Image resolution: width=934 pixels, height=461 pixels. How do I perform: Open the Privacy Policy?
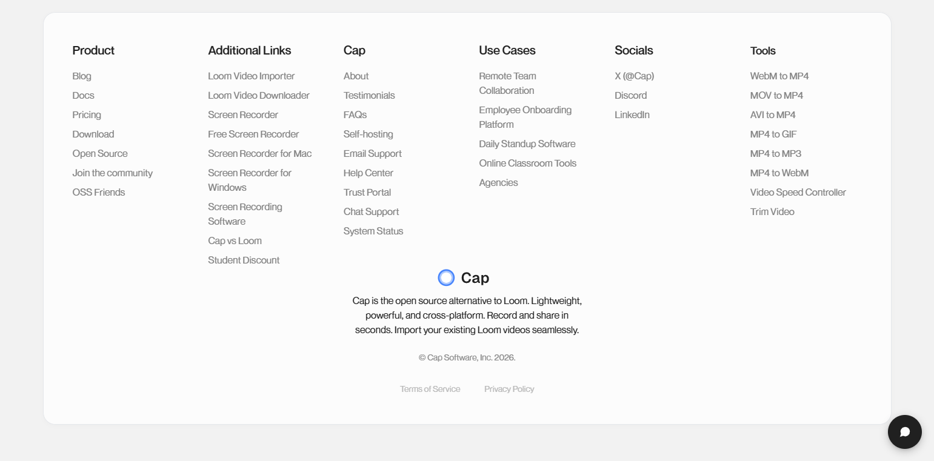509,388
